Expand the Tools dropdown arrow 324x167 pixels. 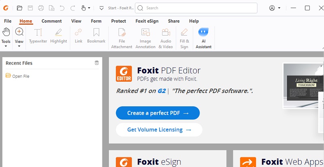pyautogui.click(x=6, y=46)
